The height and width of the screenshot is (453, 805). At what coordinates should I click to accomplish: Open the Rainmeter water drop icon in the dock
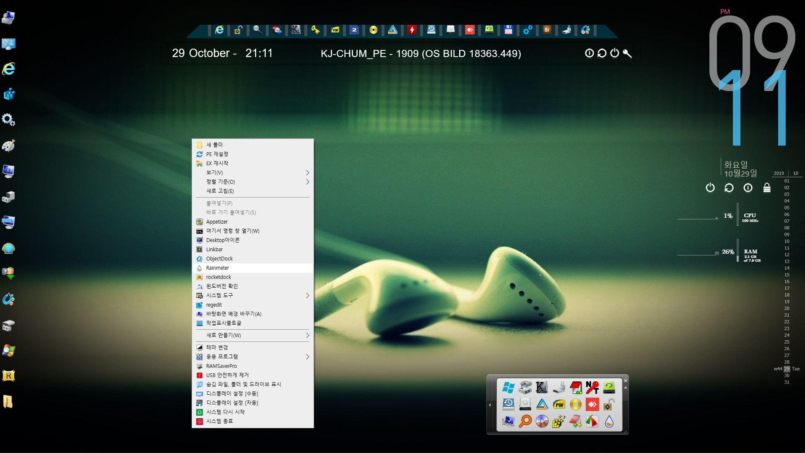[609, 421]
